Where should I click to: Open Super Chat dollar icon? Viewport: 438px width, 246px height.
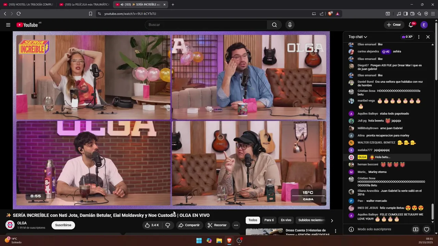tap(416, 230)
